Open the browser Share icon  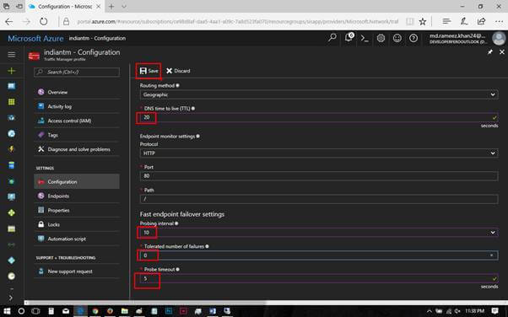[482, 21]
